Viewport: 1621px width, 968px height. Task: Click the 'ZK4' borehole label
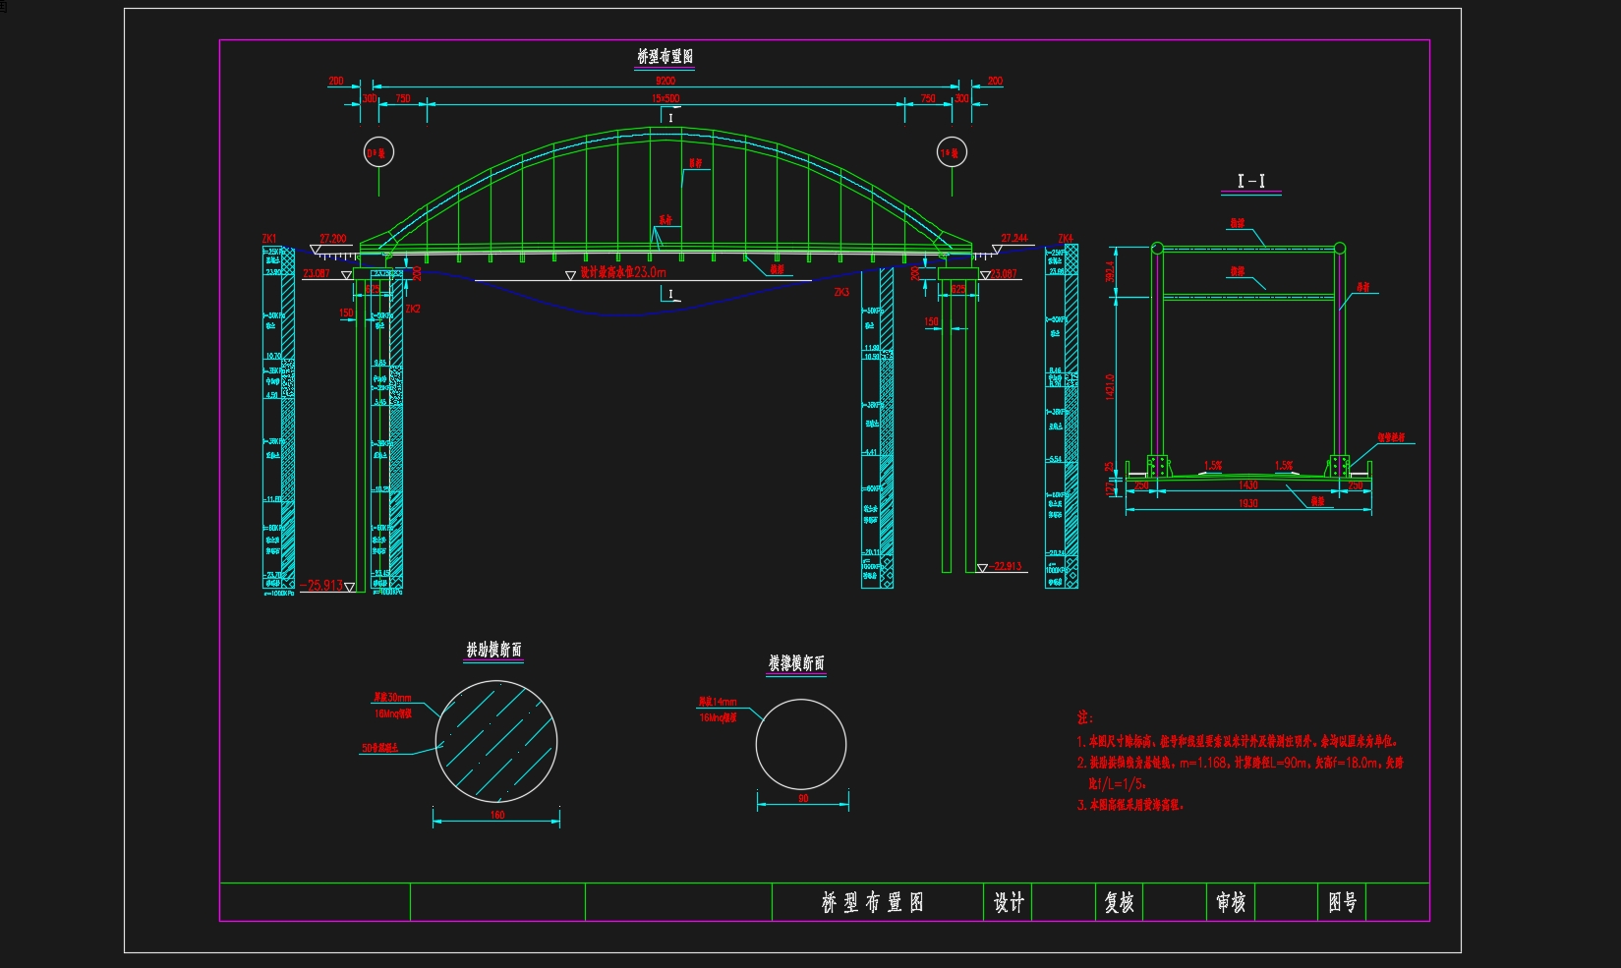point(1066,239)
